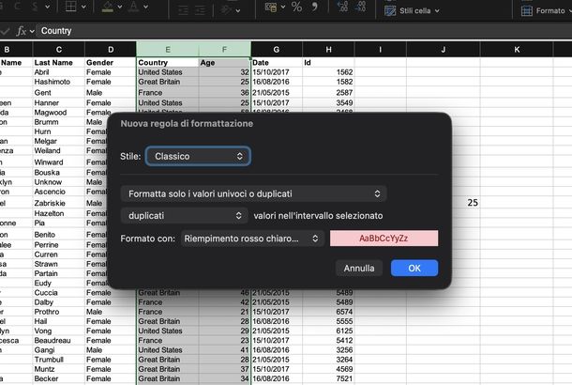The height and width of the screenshot is (385, 572).
Task: Click cell with last name Hashimoto
Action: pos(59,82)
